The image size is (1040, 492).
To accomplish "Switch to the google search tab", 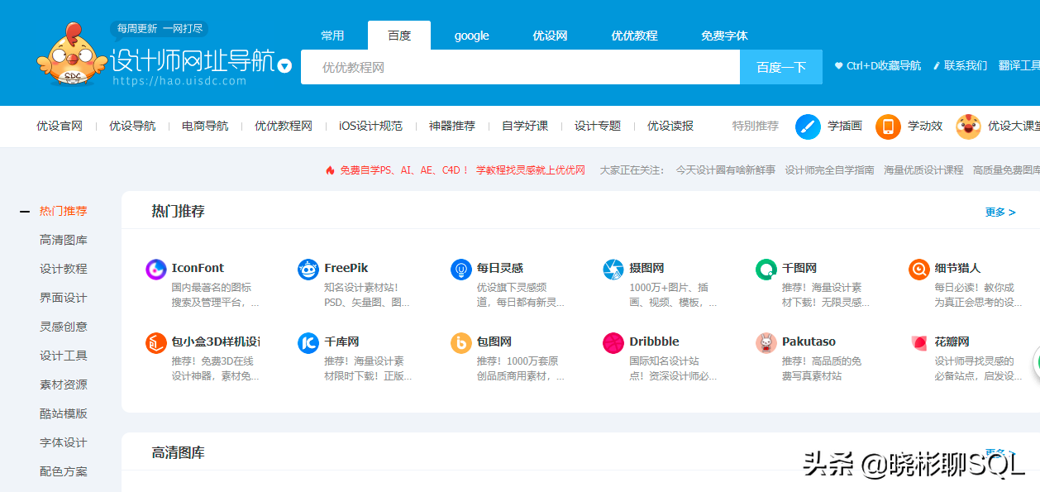I will pos(471,36).
